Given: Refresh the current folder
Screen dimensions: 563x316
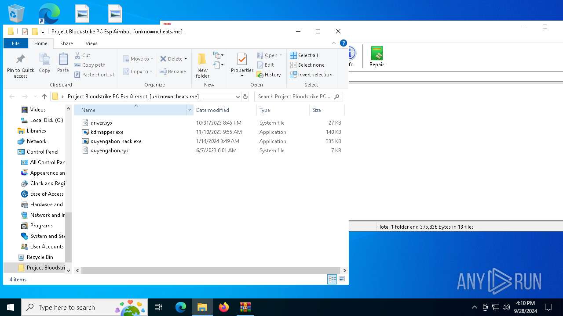Looking at the screenshot, I should click(x=245, y=97).
